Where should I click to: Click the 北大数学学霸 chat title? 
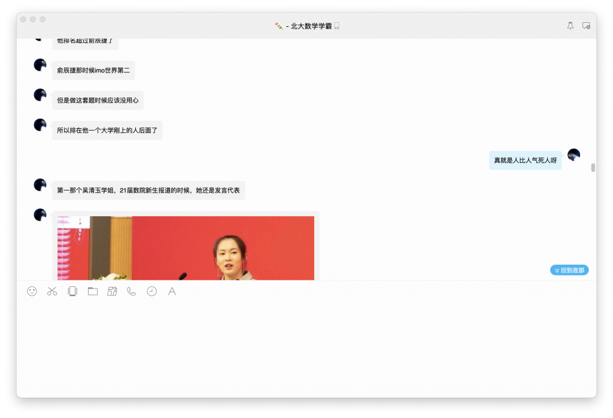307,25
